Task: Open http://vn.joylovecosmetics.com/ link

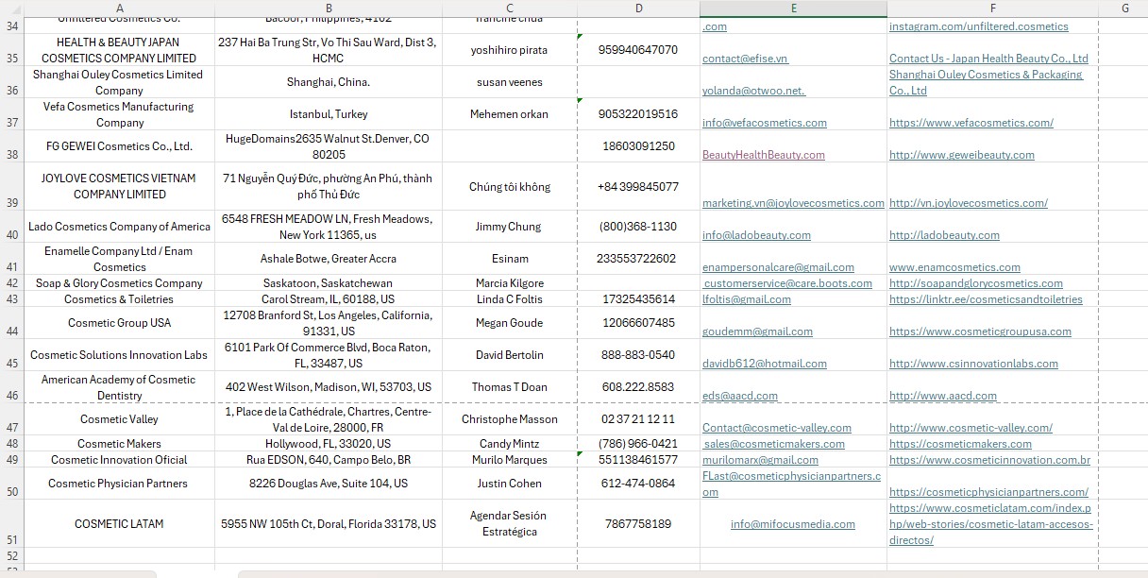Action: [x=969, y=203]
